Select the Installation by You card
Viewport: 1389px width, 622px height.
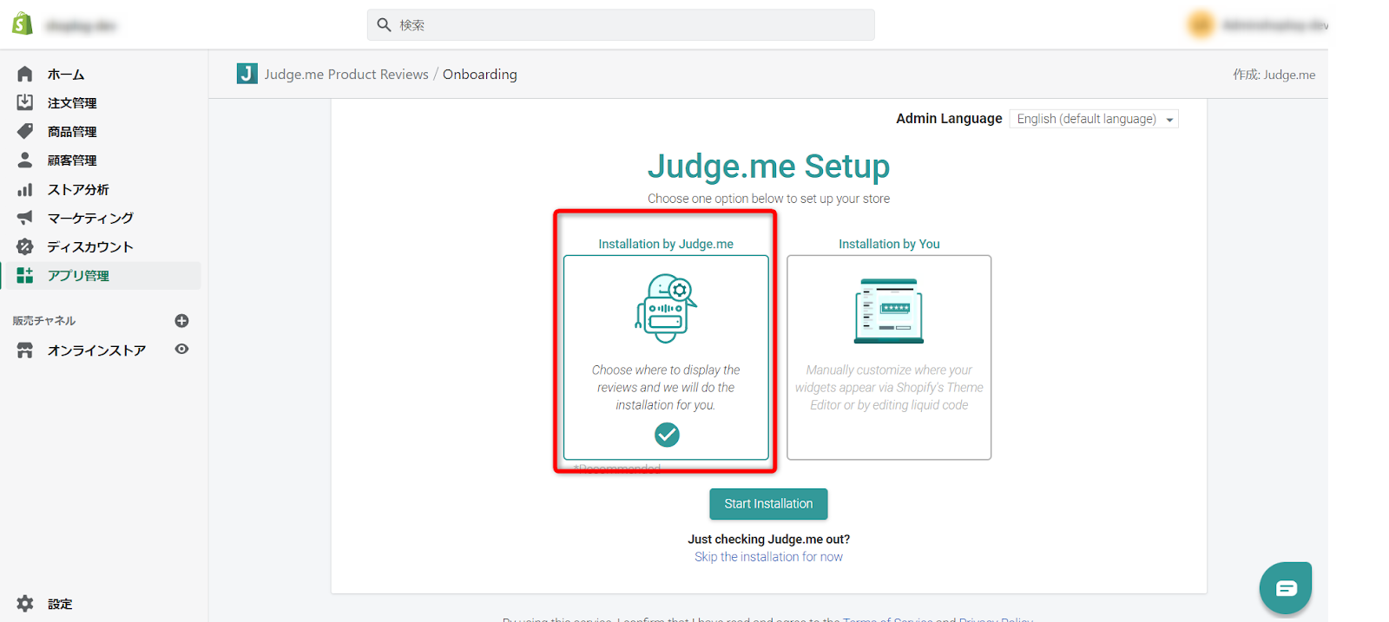(x=889, y=357)
